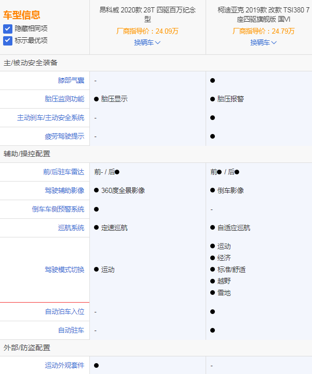Click the 驾驶辅助影像 row label

(64, 191)
